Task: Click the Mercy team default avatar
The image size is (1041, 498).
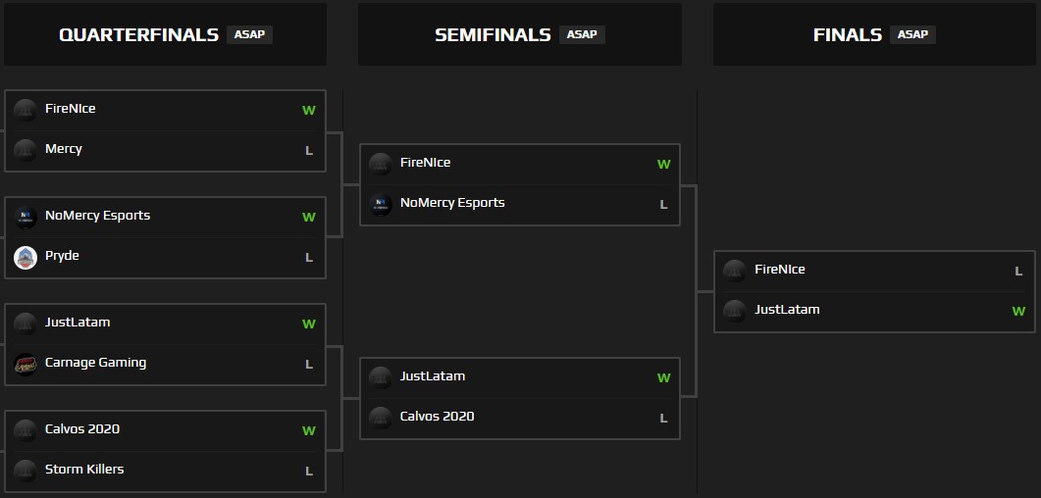Action: [x=26, y=150]
